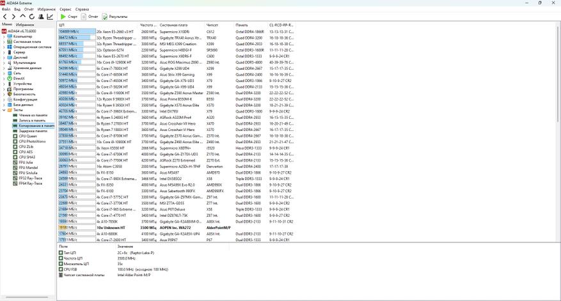Sort by the Системная плата column header
Viewport: 561px width, 301px height.
pyautogui.click(x=182, y=25)
